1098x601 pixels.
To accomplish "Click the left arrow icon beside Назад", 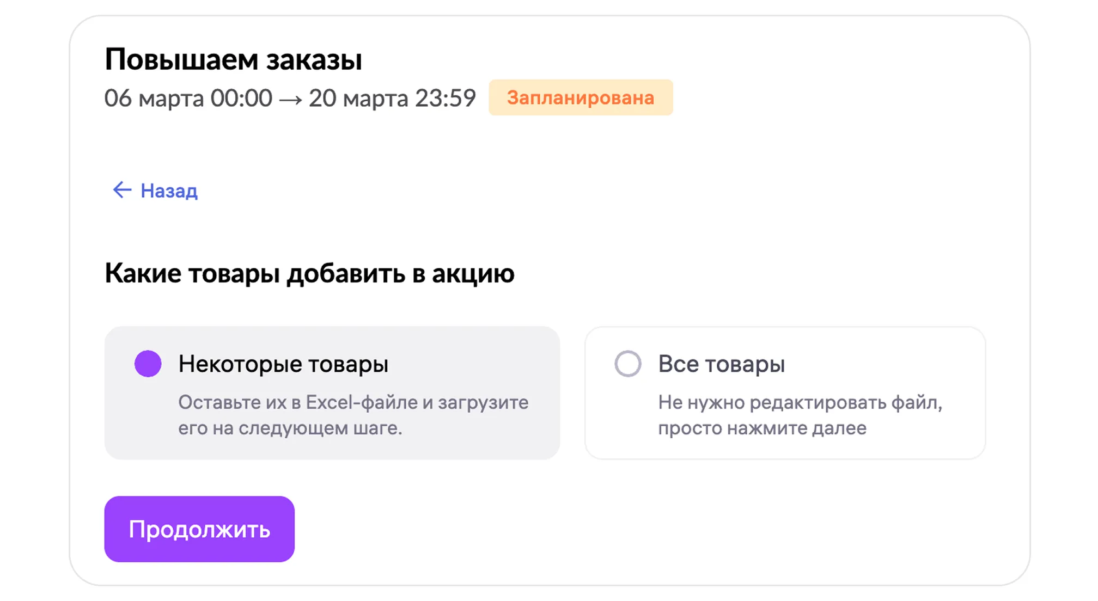I will point(122,190).
